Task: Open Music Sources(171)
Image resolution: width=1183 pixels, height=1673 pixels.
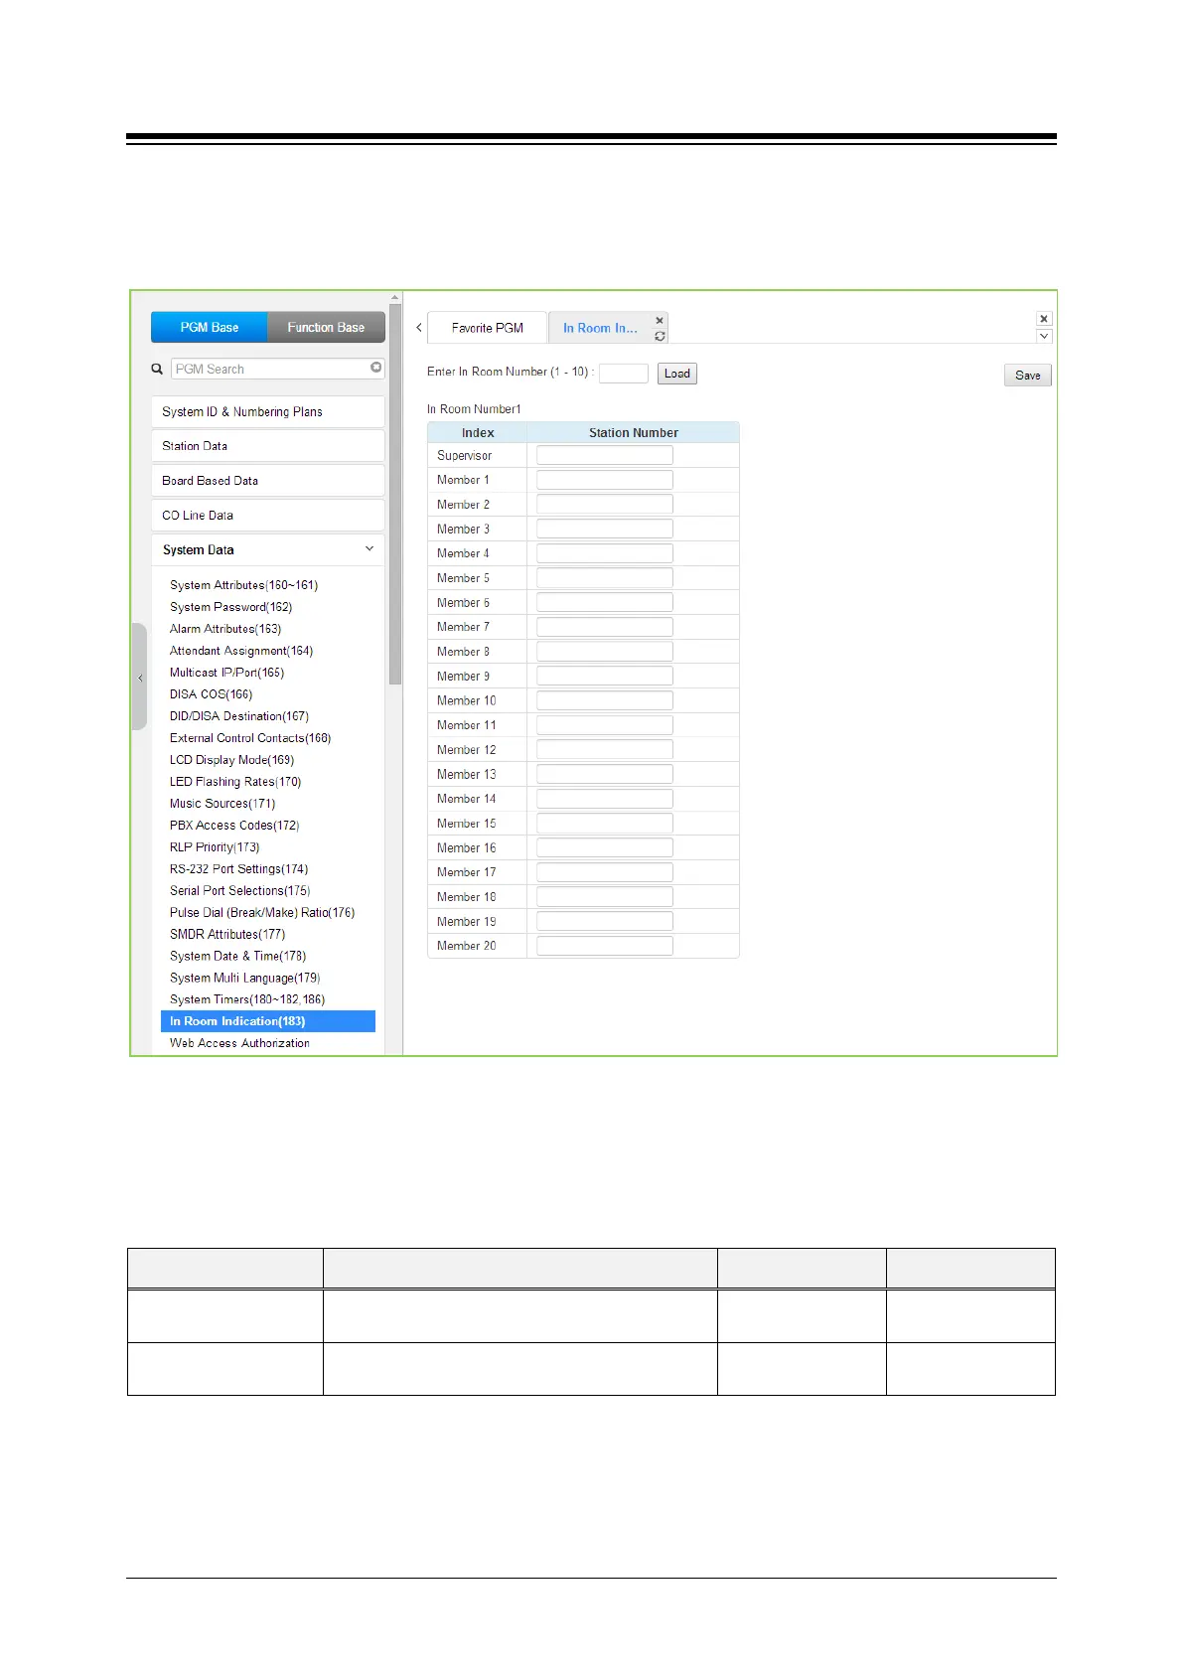Action: [222, 804]
